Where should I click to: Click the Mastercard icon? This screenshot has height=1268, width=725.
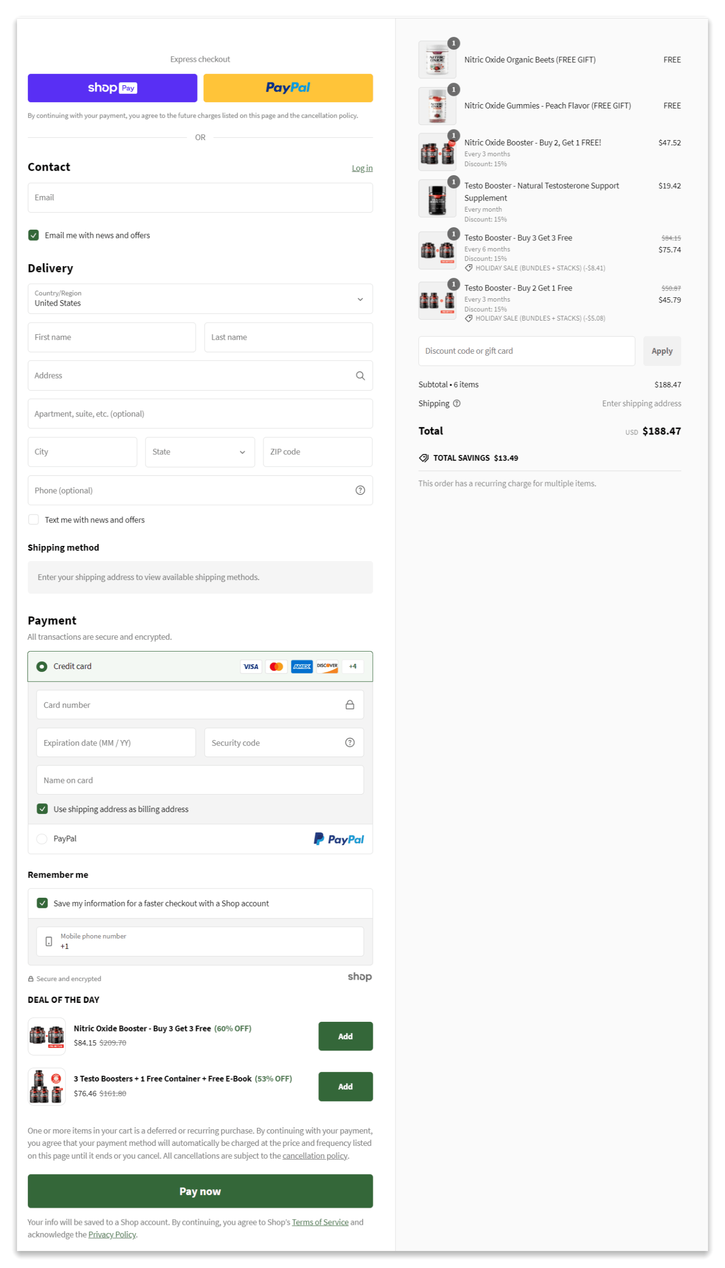(x=276, y=666)
